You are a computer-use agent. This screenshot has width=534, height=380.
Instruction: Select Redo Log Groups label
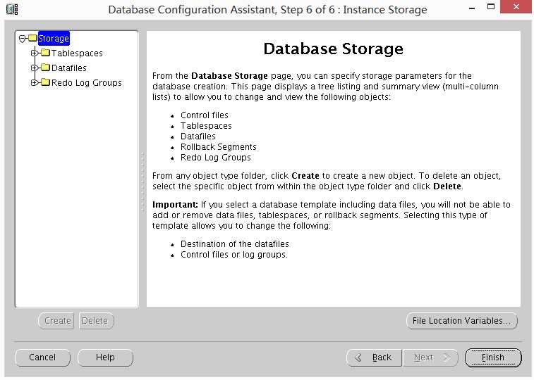[86, 82]
